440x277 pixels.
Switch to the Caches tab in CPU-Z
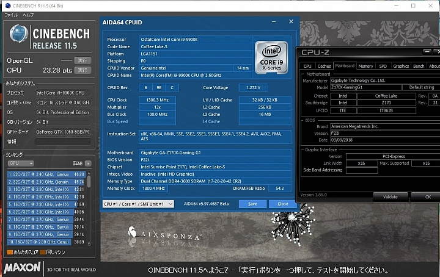coord(324,66)
